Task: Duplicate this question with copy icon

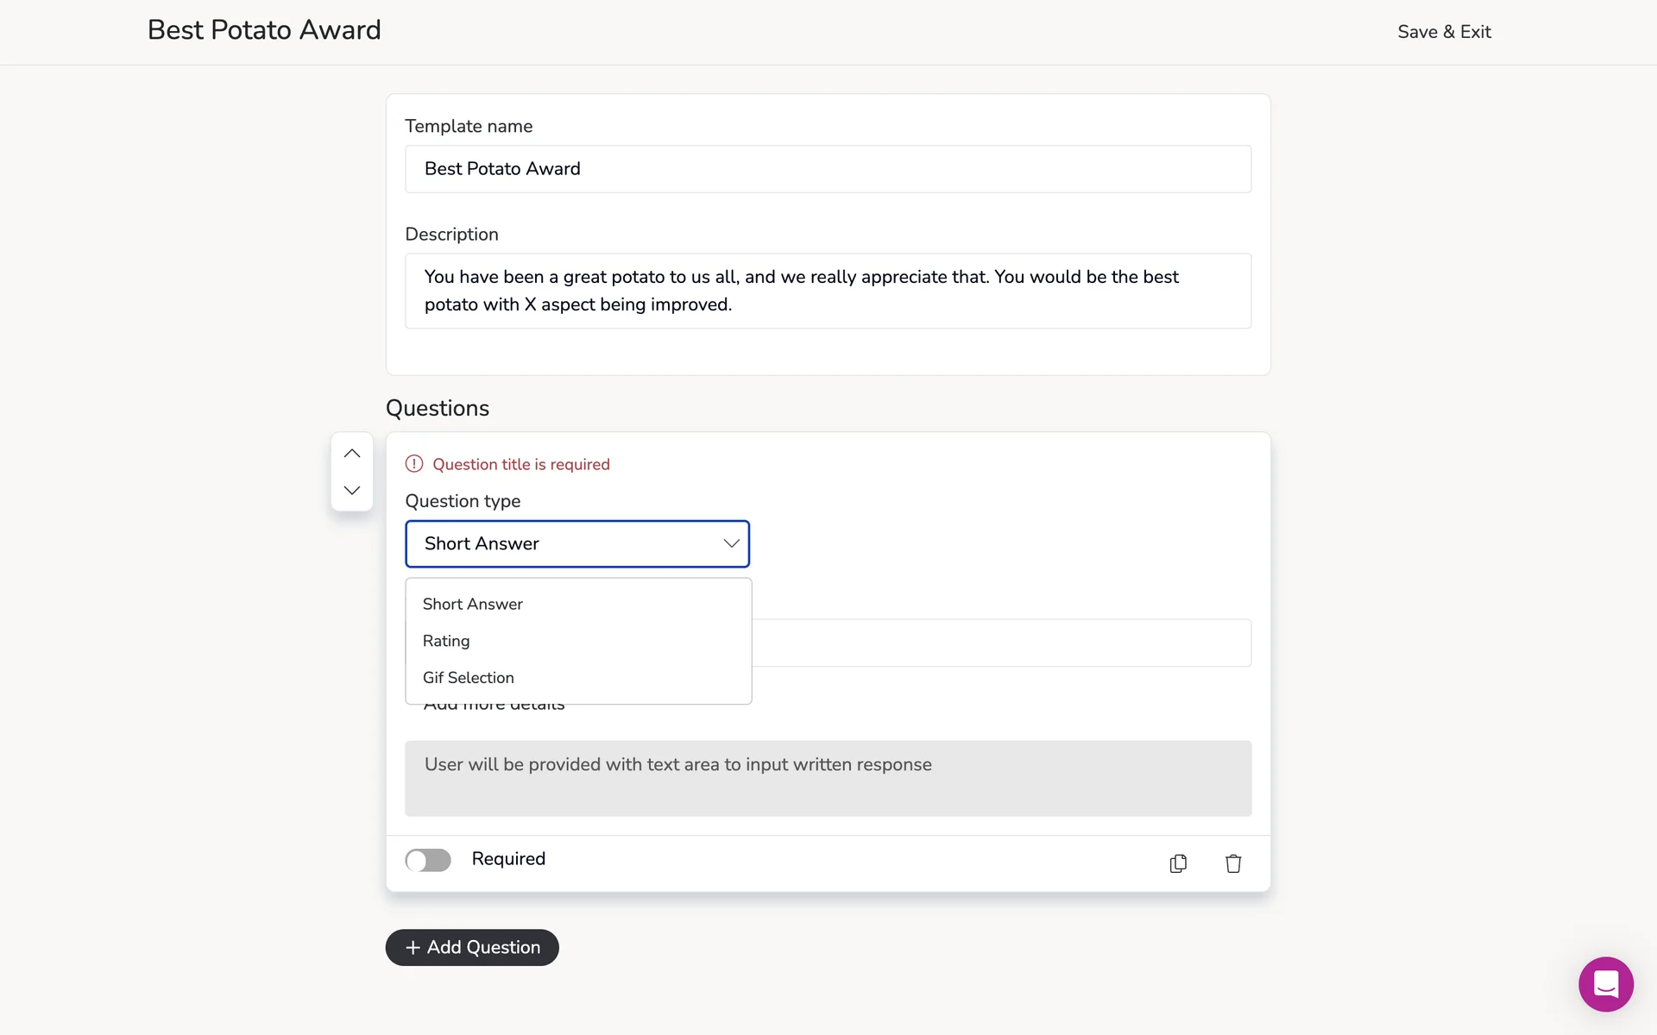Action: pyautogui.click(x=1178, y=863)
